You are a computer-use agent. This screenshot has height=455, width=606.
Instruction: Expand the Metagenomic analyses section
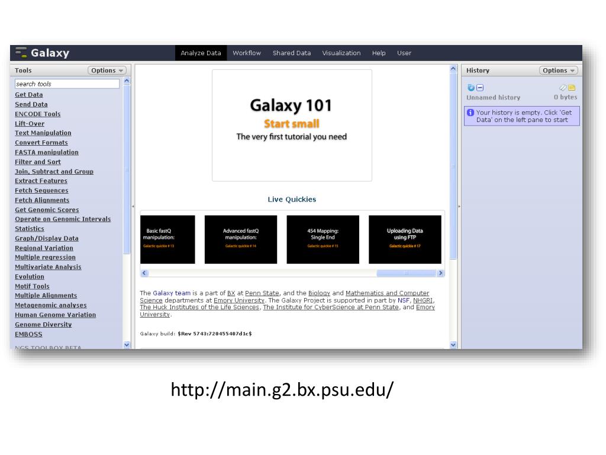click(x=51, y=306)
